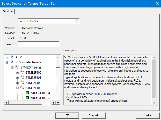Click device tree scroll right arrow
The height and width of the screenshot is (120, 161).
(54, 103)
